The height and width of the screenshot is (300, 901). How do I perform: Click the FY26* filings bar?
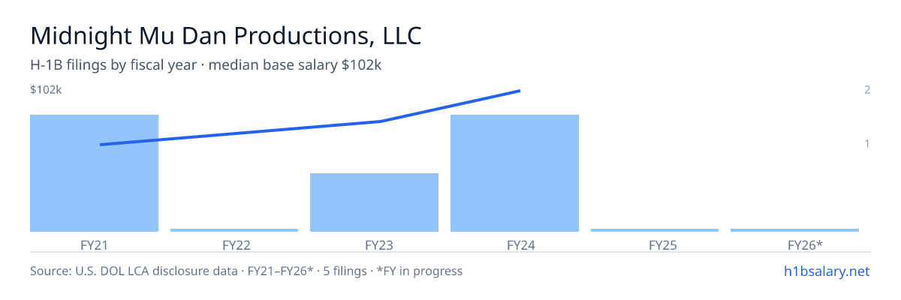(794, 230)
